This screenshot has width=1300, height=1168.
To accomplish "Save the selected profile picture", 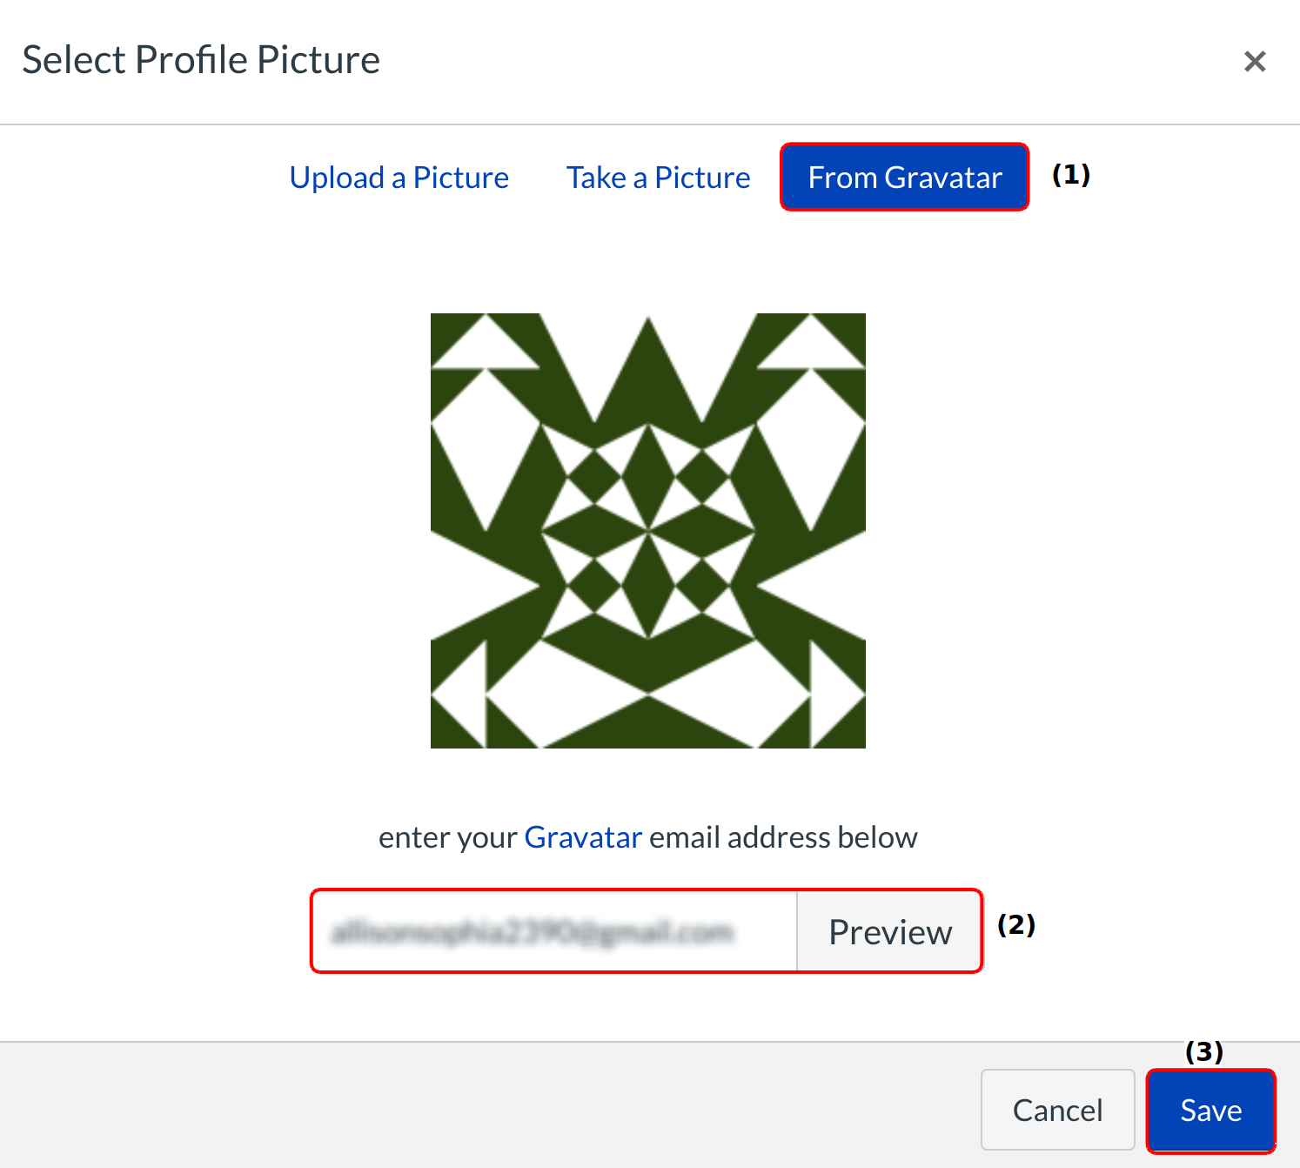I will pos(1210,1110).
